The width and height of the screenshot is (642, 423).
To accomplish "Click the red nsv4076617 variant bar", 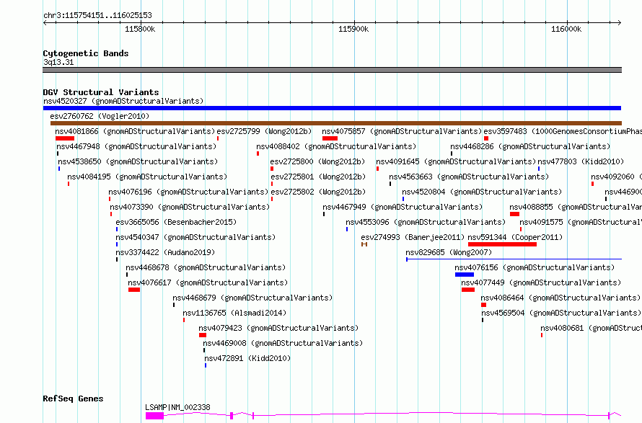I will click(x=134, y=290).
